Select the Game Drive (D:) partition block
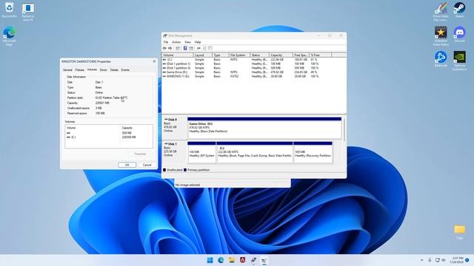474x266 pixels. coord(264,128)
